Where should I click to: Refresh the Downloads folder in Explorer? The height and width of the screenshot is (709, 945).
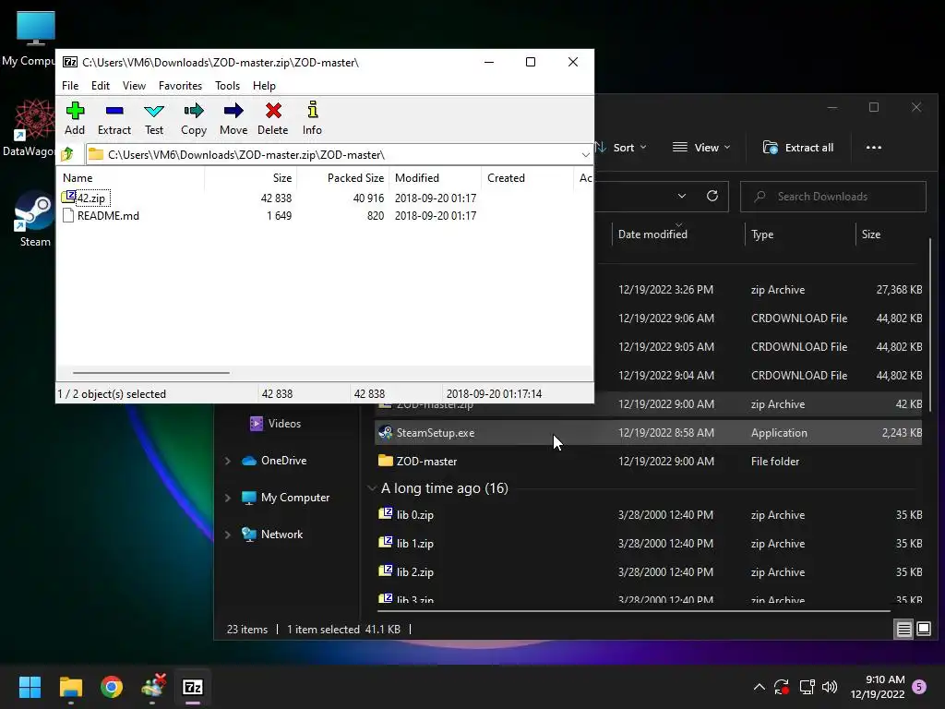point(712,196)
